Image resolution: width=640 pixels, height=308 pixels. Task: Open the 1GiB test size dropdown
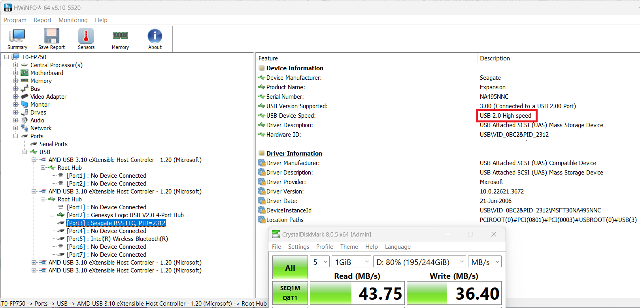click(x=351, y=262)
